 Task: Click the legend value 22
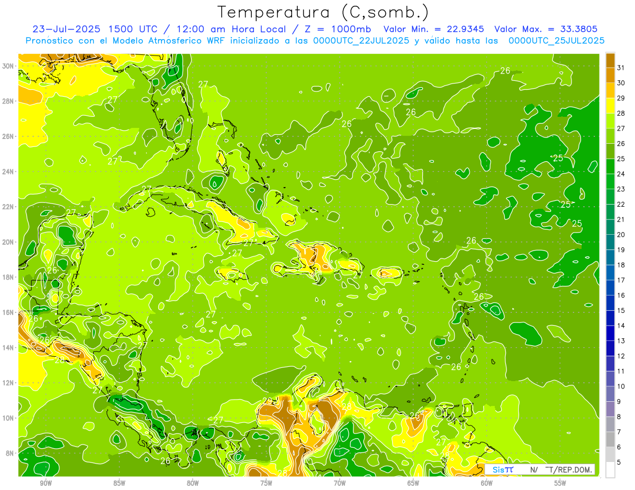click(x=621, y=205)
